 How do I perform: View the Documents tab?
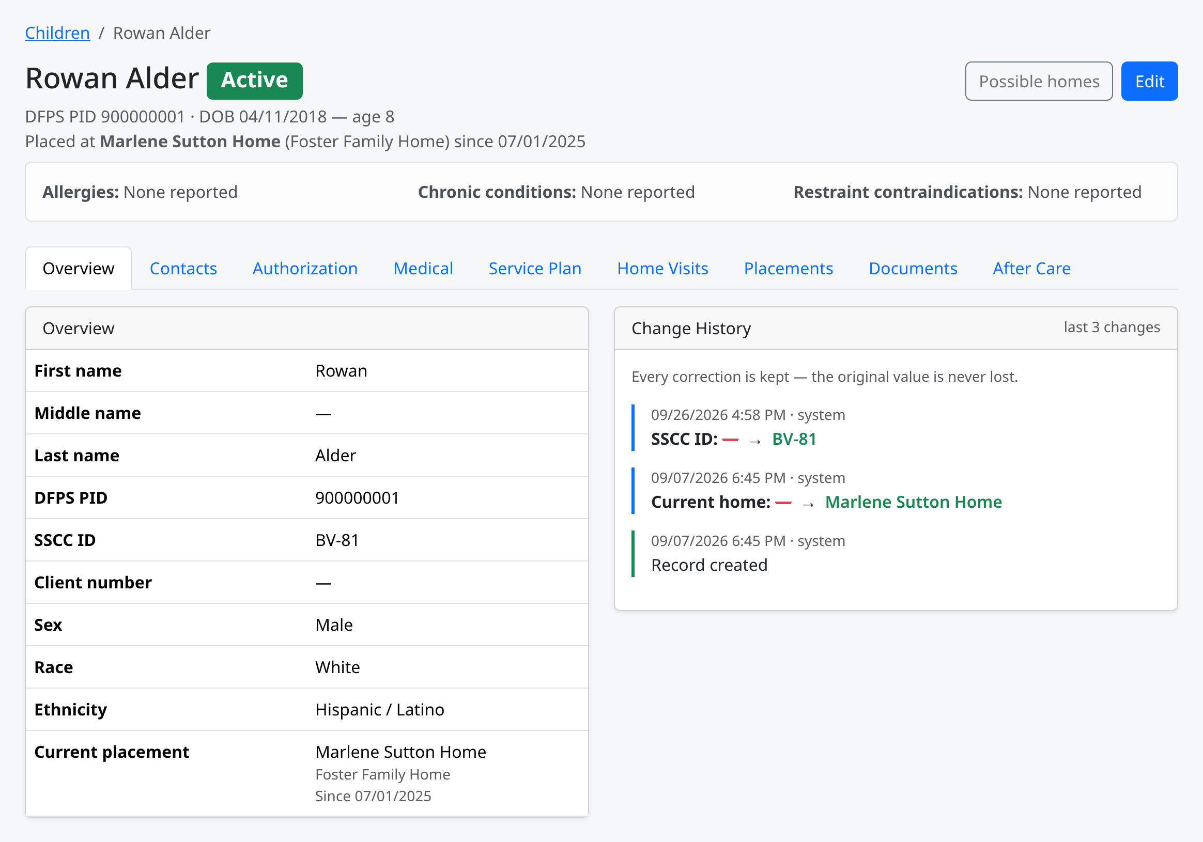(913, 268)
